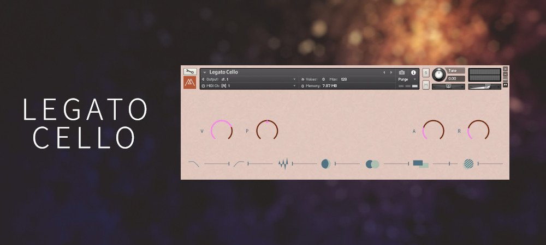Click the two overlapping circles effect icon
Screen dimensions: 546x245
coord(372,164)
